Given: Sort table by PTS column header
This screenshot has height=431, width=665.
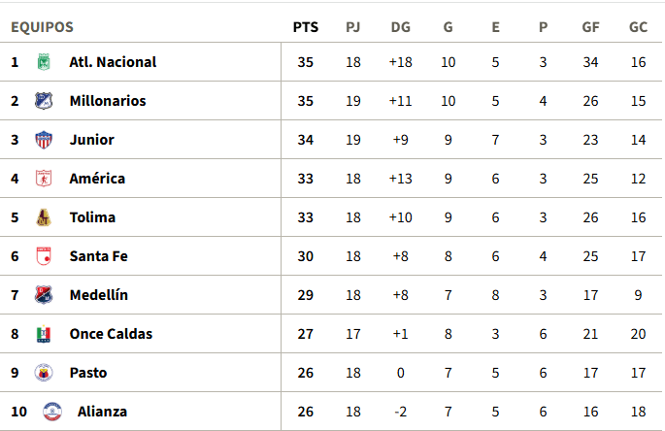Looking at the screenshot, I should [306, 27].
